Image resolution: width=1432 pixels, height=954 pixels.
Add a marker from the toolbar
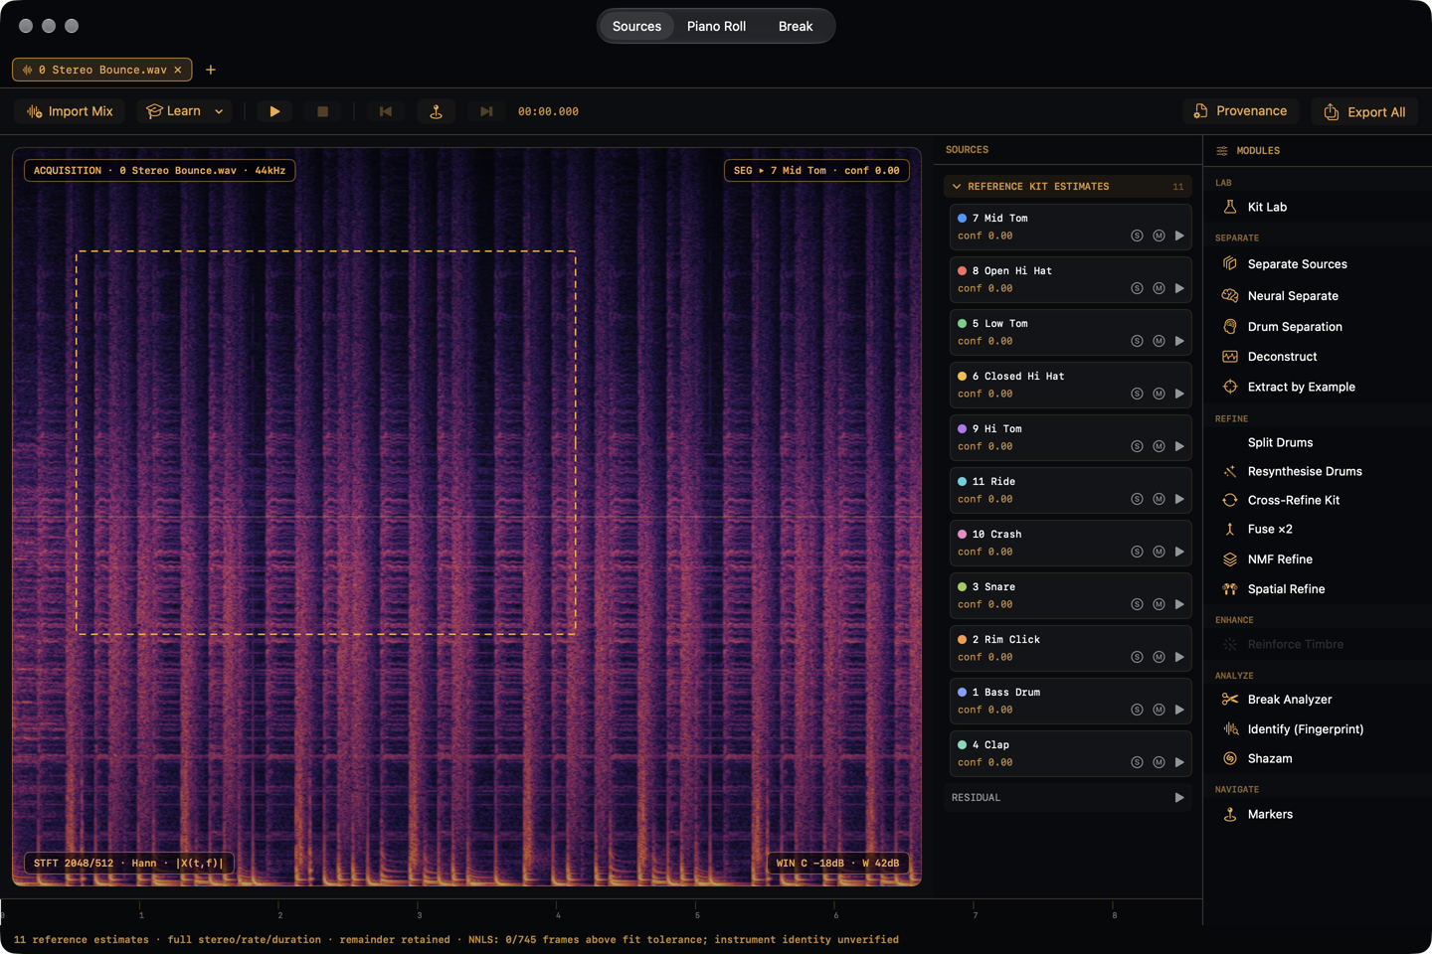tap(436, 111)
